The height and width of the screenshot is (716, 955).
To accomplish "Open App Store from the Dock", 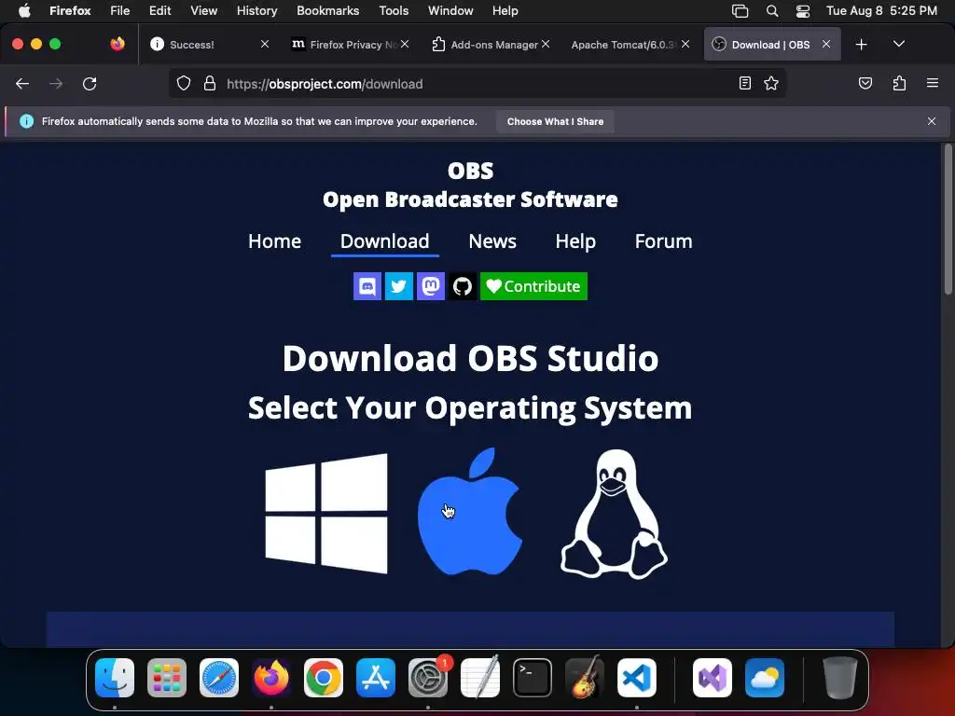I will [x=376, y=678].
